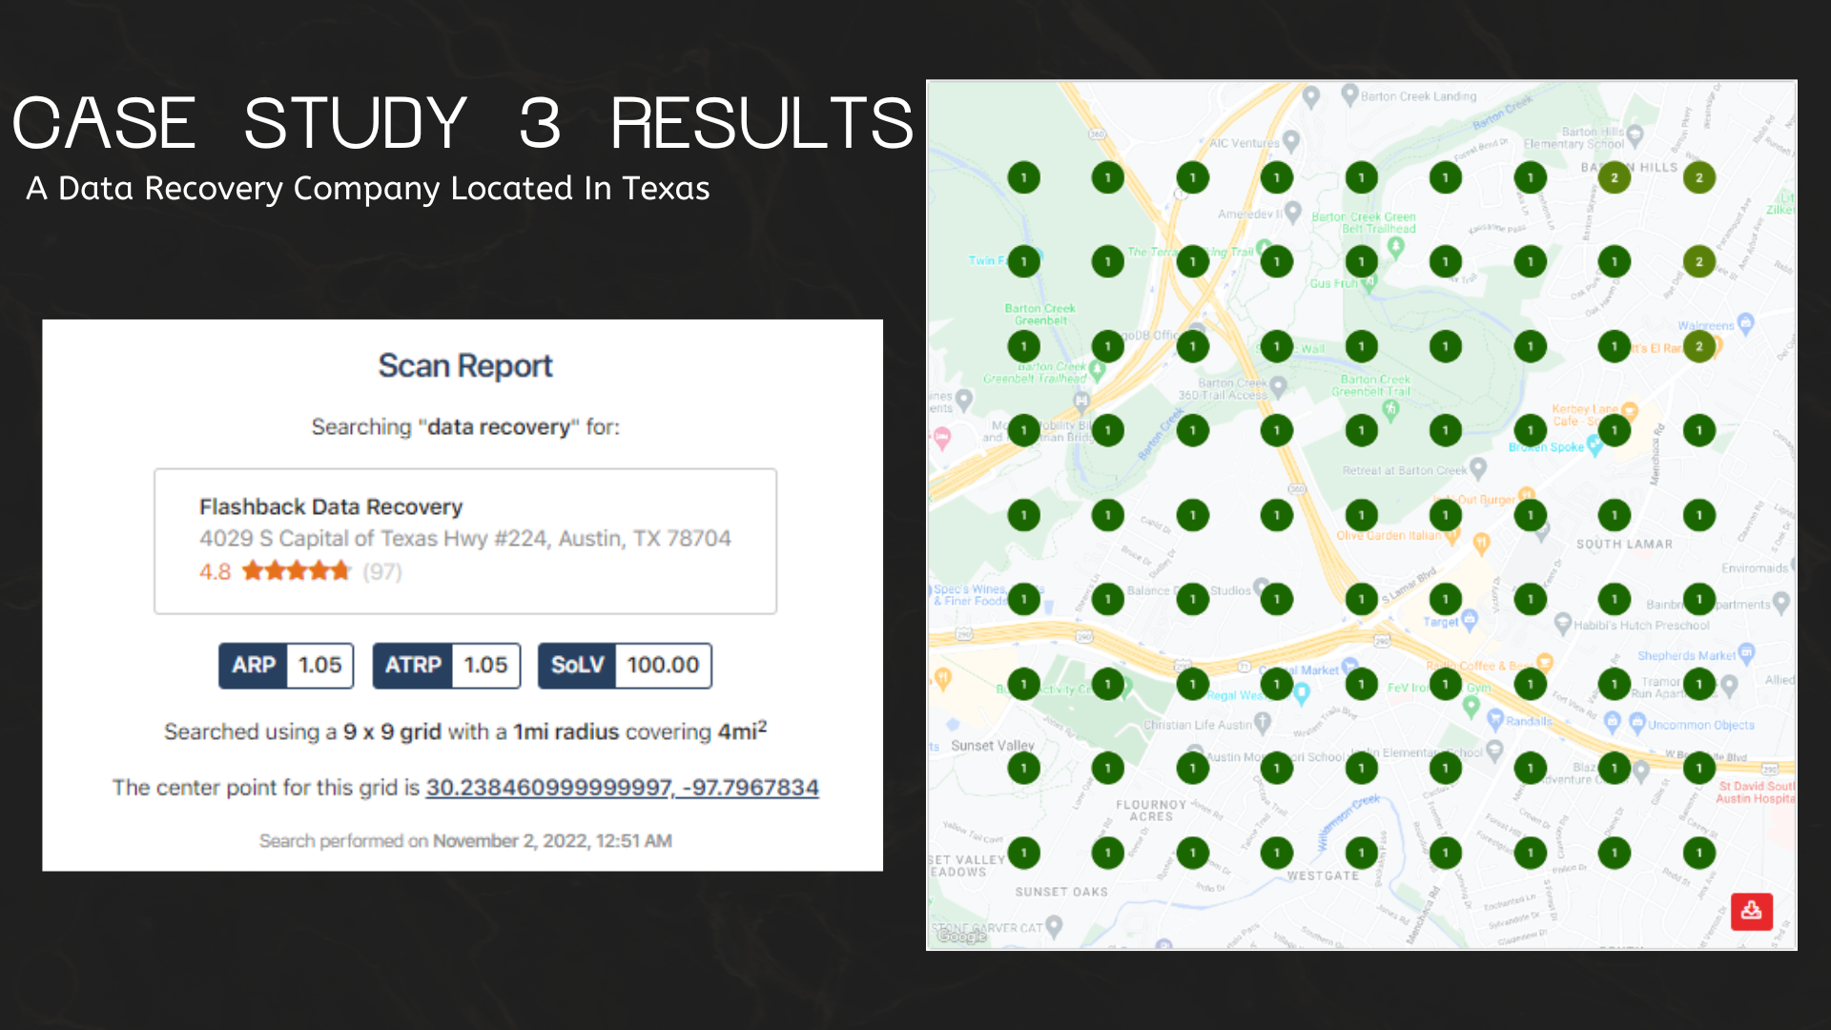Click the Walgreens map pin icon
The height and width of the screenshot is (1030, 1831).
coord(1745,322)
